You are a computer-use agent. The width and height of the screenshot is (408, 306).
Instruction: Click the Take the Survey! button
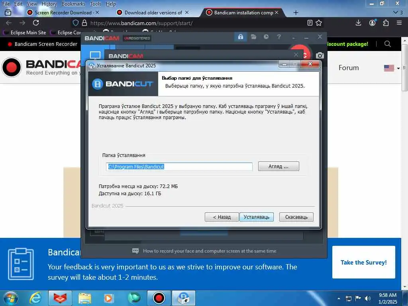[363, 262]
